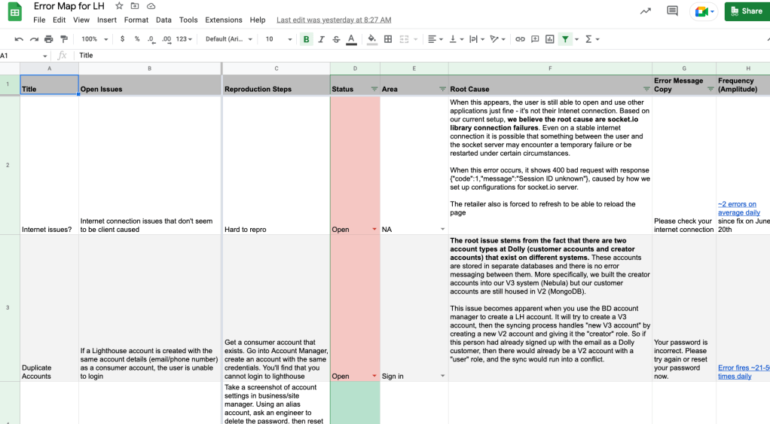Image resolution: width=770 pixels, height=424 pixels.
Task: Open the Format menu
Action: [x=136, y=20]
